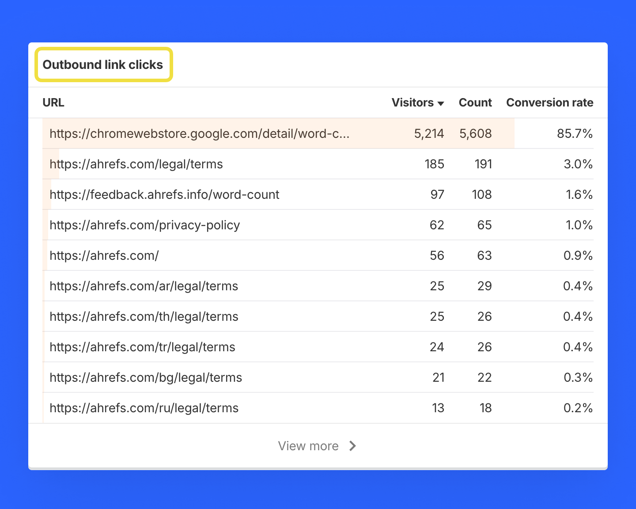Click the 62 visitors value
The width and height of the screenshot is (636, 509).
[x=437, y=225]
